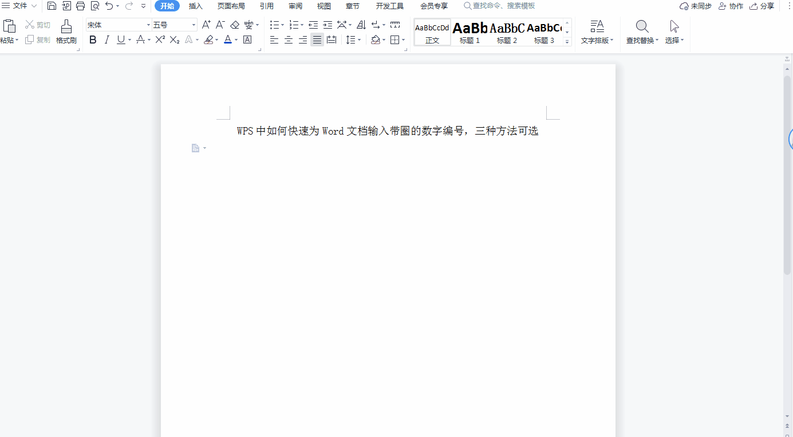Apply the 标题 1 heading style
Viewport: 793px width, 437px height.
tap(470, 32)
